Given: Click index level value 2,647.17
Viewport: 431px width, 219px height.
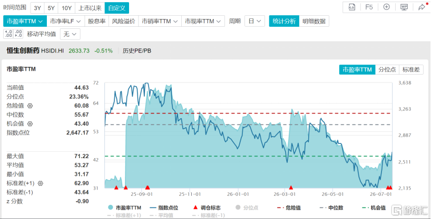Looking at the screenshot, I should [x=77, y=133].
